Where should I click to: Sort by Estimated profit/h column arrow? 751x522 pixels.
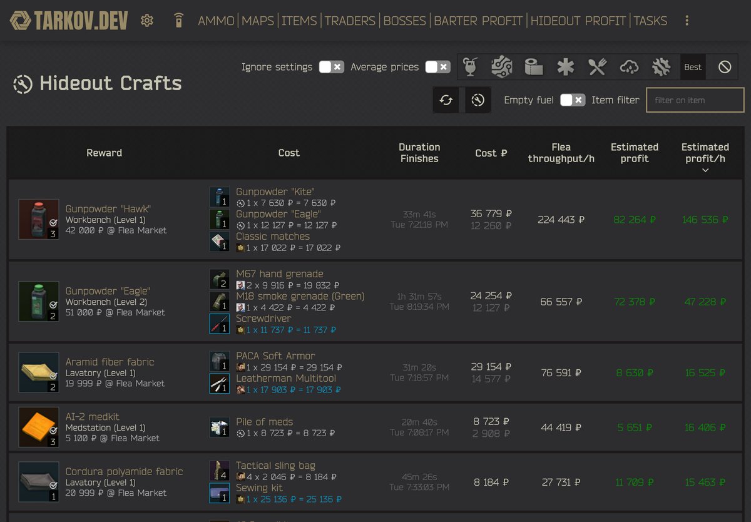(705, 170)
